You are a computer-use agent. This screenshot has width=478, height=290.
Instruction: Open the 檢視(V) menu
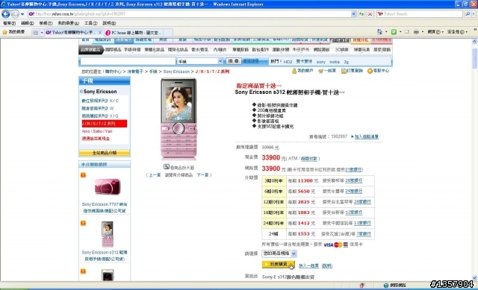pyautogui.click(x=46, y=23)
